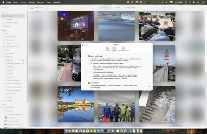Toggle the Sdílená alba checkbox
Screen dimensions: 207x134
tap(89, 83)
